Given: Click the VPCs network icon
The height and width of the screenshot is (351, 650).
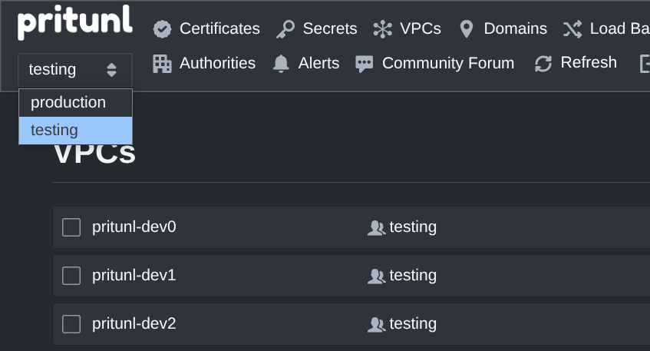Looking at the screenshot, I should click(x=381, y=29).
